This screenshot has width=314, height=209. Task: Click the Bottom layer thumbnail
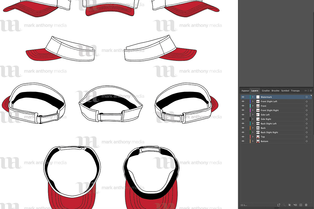coord(258,141)
